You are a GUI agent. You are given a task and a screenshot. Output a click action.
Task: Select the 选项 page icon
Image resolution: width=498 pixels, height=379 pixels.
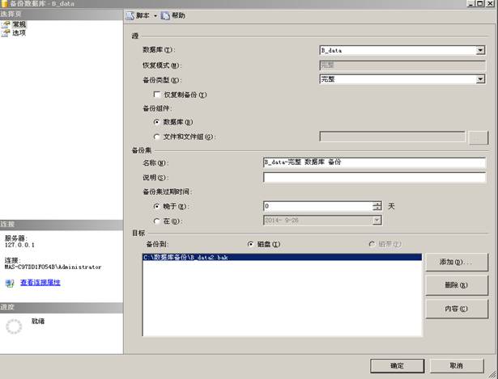tap(6, 33)
